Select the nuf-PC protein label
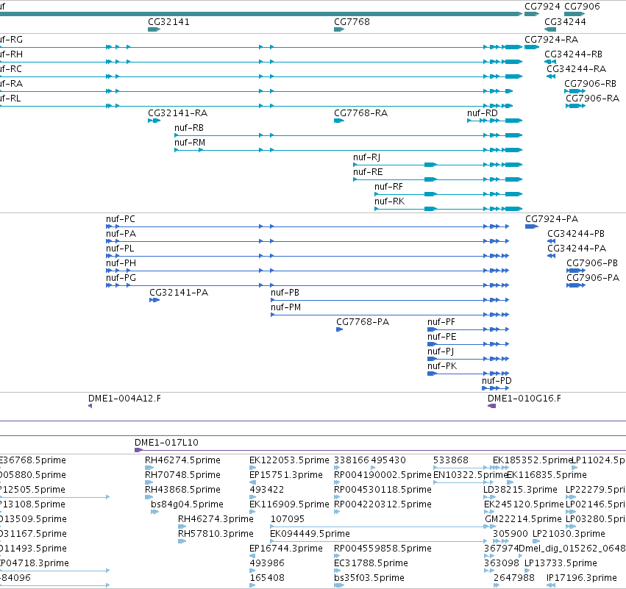Image resolution: width=626 pixels, height=589 pixels. pyautogui.click(x=121, y=219)
